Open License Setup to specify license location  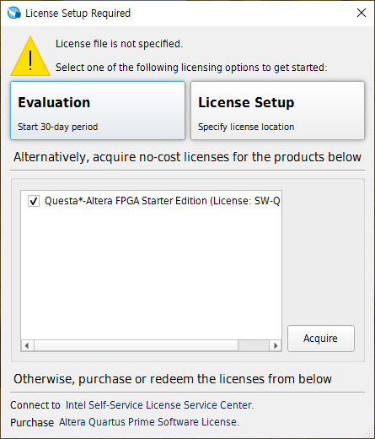[x=277, y=111]
